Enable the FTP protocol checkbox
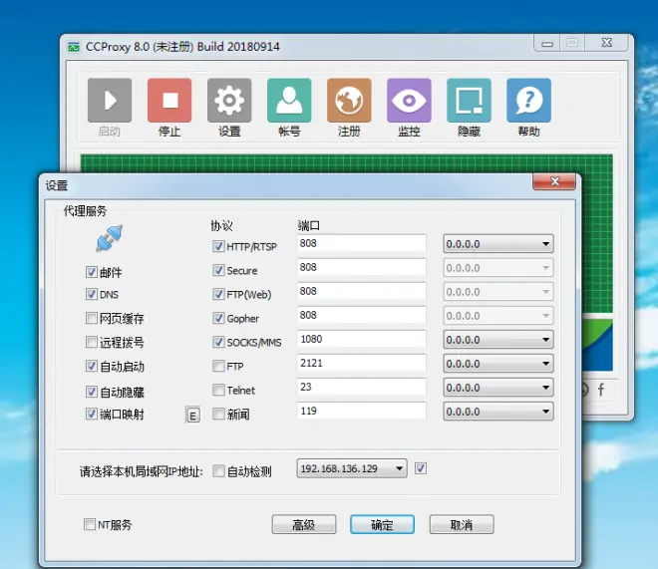The width and height of the screenshot is (658, 569). [x=218, y=366]
